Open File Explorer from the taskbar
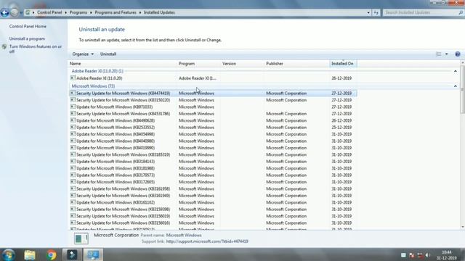The image size is (465, 261). [x=30, y=254]
